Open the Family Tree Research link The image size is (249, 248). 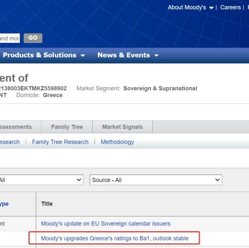pyautogui.click(x=60, y=142)
